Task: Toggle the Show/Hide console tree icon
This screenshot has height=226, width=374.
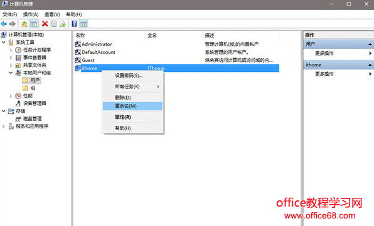Action: coord(33,24)
